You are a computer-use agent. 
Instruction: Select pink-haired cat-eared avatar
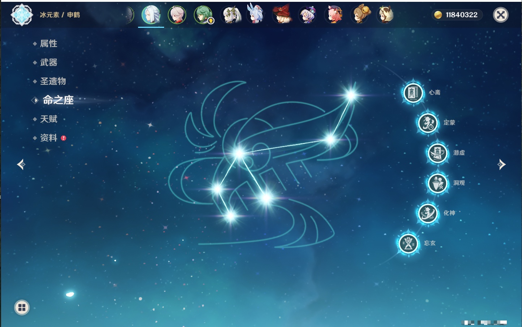[334, 15]
